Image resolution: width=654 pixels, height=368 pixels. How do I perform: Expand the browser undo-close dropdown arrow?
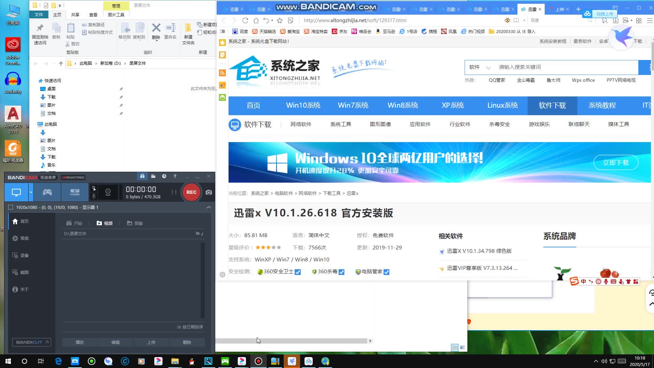[272, 20]
